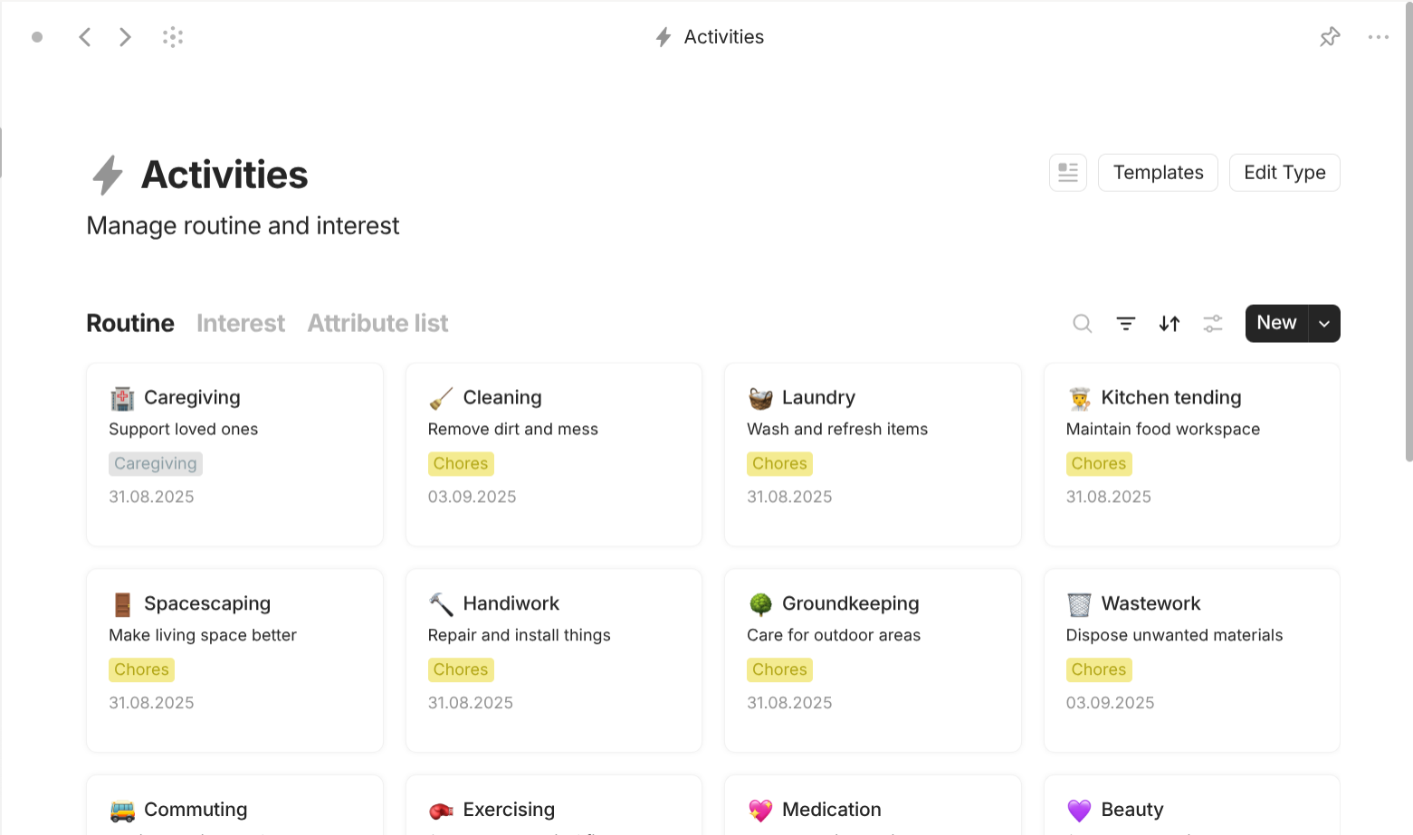Open the Attribute list view
1413x835 pixels.
(377, 323)
